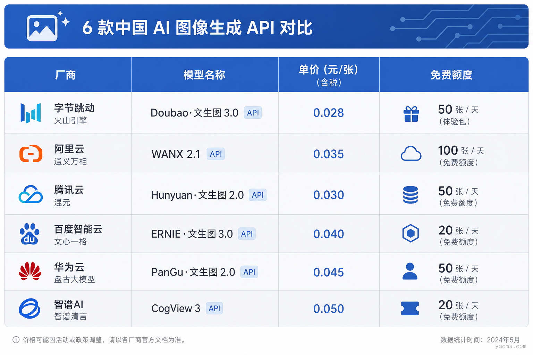Screen dimensions: 533x355
Task: Click the 模型名称 column header
Action: point(204,75)
